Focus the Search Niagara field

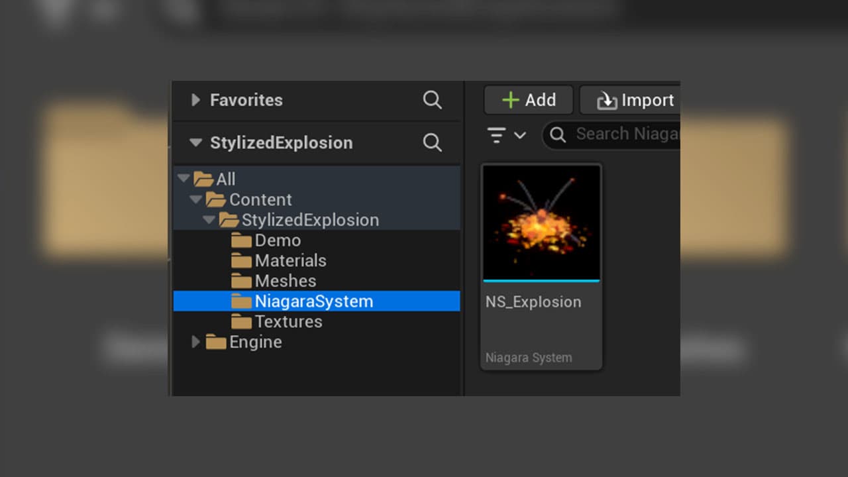coord(611,134)
